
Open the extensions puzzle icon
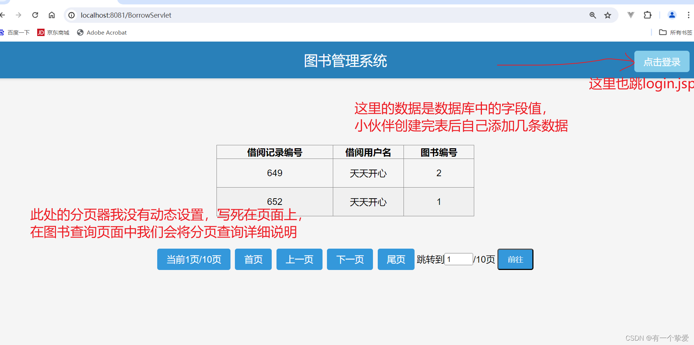coord(647,15)
